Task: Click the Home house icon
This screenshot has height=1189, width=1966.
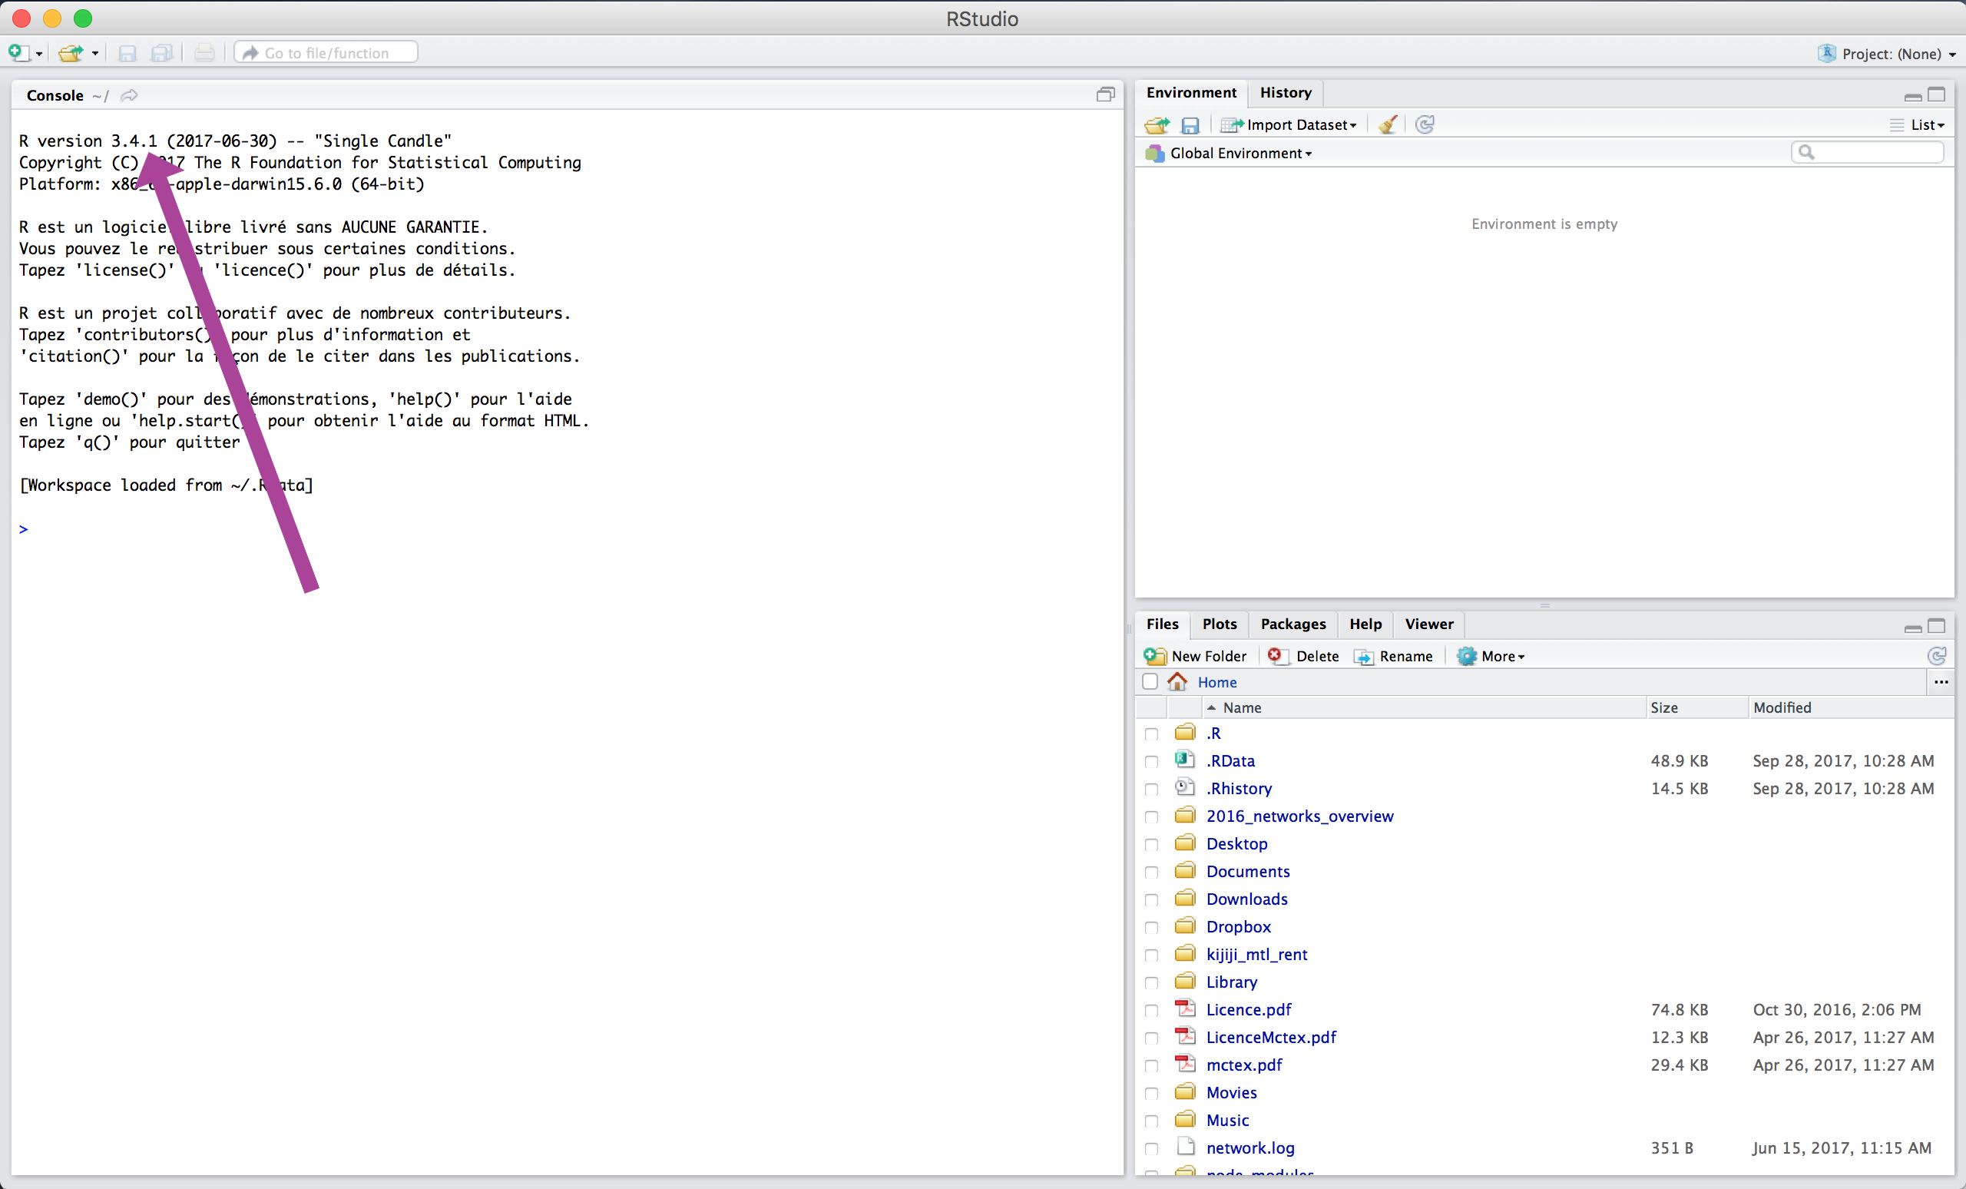Action: (1178, 681)
